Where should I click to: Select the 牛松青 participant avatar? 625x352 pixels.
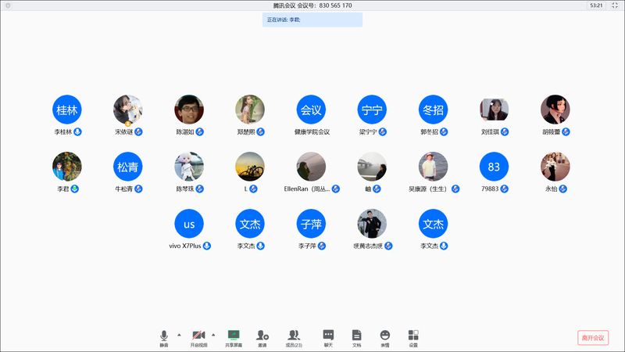[128, 167]
